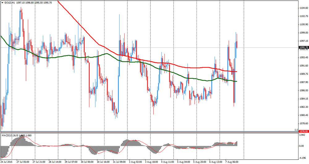309x164 pixels.
Task: Click the 27 Jul 21:00 time label
Action: pos(40,162)
